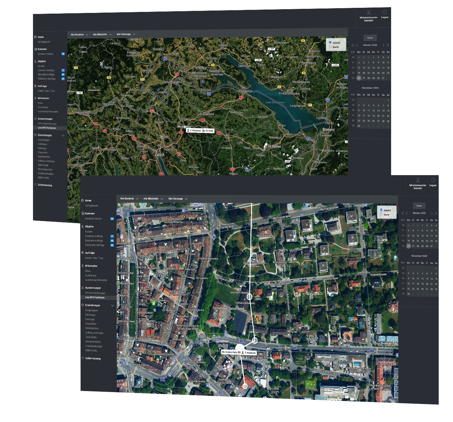
Task: Click Zeiterfassung clock icon in street map window
Action: click(82, 358)
